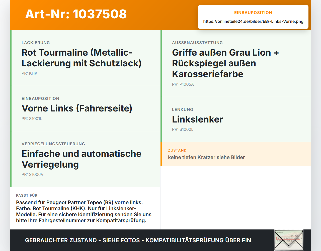Image resolution: width=321 pixels, height=251 pixels.
Task: Click PR code S1002L
Action: (183, 129)
